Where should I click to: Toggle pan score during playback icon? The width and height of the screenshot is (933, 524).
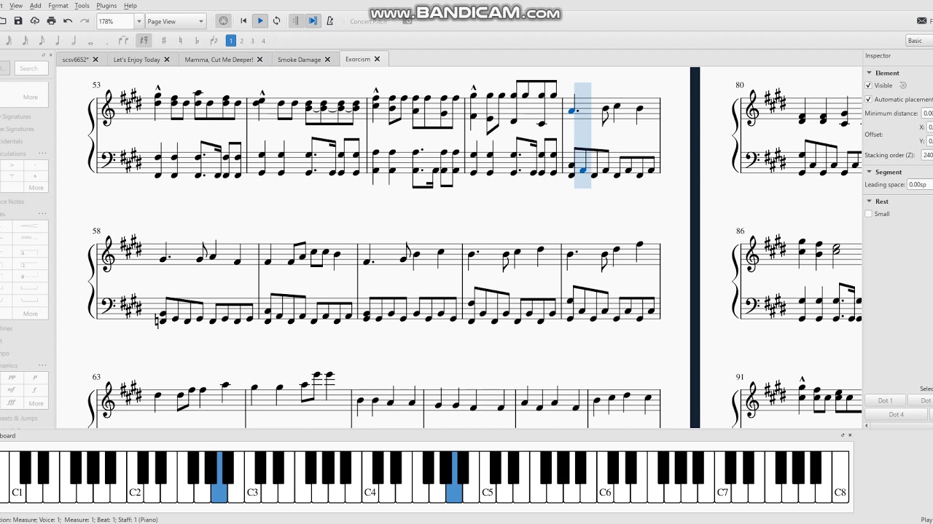pyautogui.click(x=313, y=21)
